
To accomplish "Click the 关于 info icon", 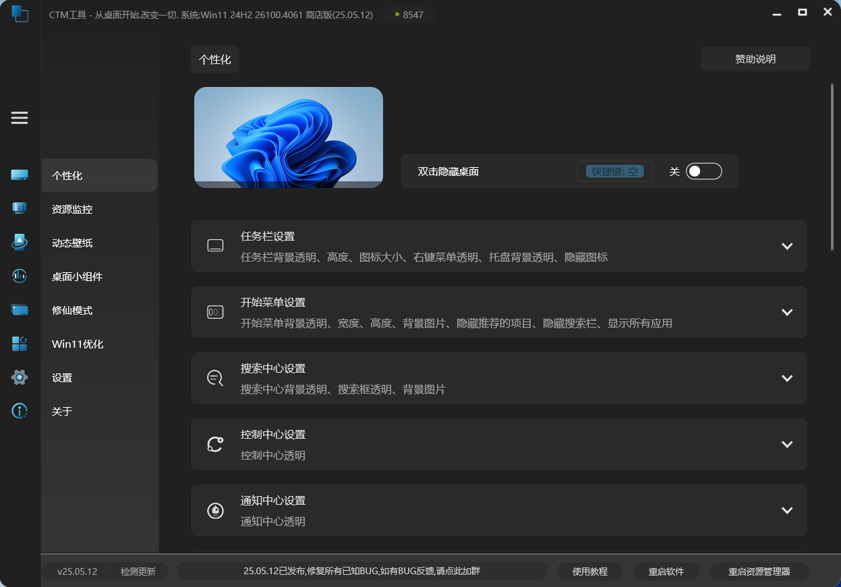I will coord(20,410).
